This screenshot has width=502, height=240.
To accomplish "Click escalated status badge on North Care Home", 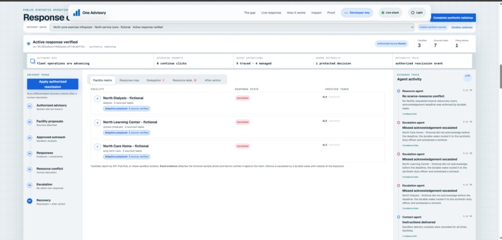I will [x=242, y=146].
